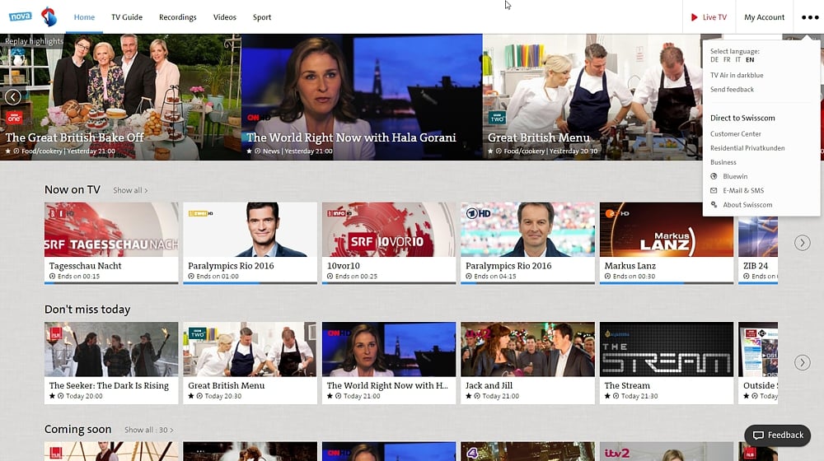Click the Feedback button
The image size is (824, 461).
click(x=777, y=435)
